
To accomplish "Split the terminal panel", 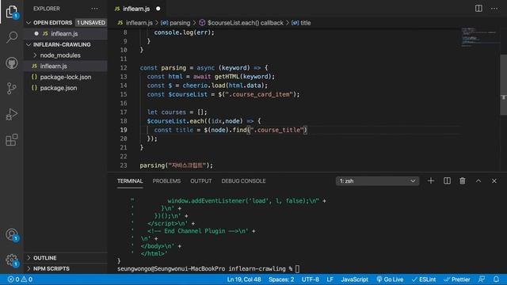I will (447, 181).
